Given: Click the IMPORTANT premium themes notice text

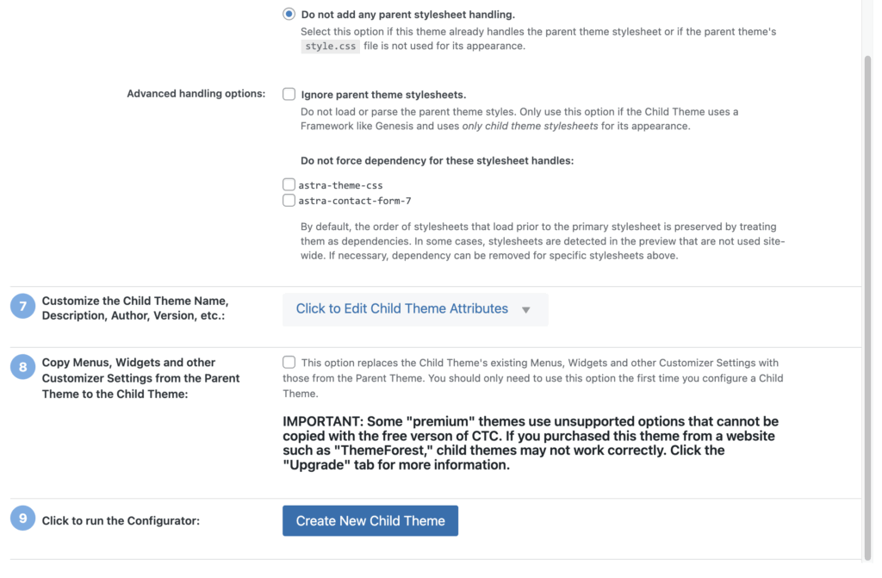Looking at the screenshot, I should [530, 443].
